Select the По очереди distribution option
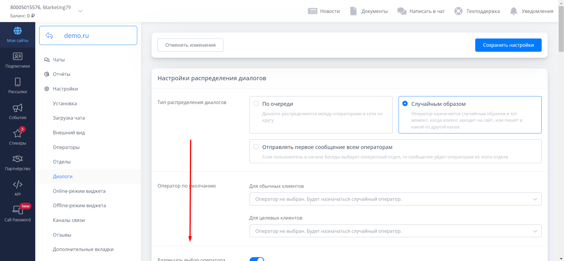The image size is (564, 261). [x=256, y=104]
